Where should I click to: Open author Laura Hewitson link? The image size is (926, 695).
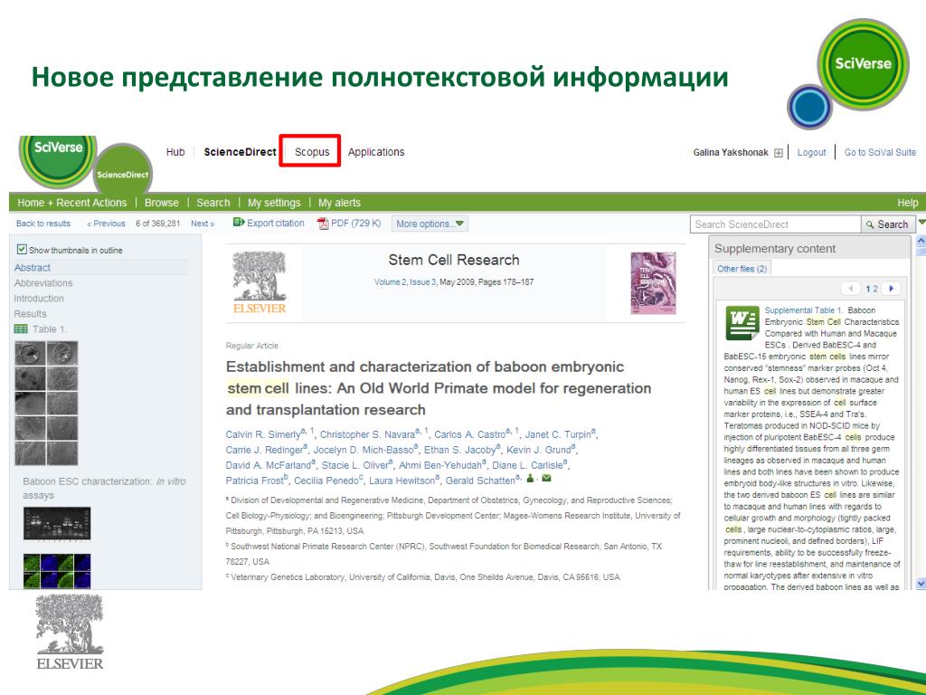[x=402, y=481]
